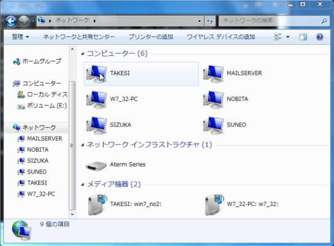Viewport: 334px width, 246px height.
Task: Open ボリューム (E:) in the sidebar
Action: tap(42, 105)
